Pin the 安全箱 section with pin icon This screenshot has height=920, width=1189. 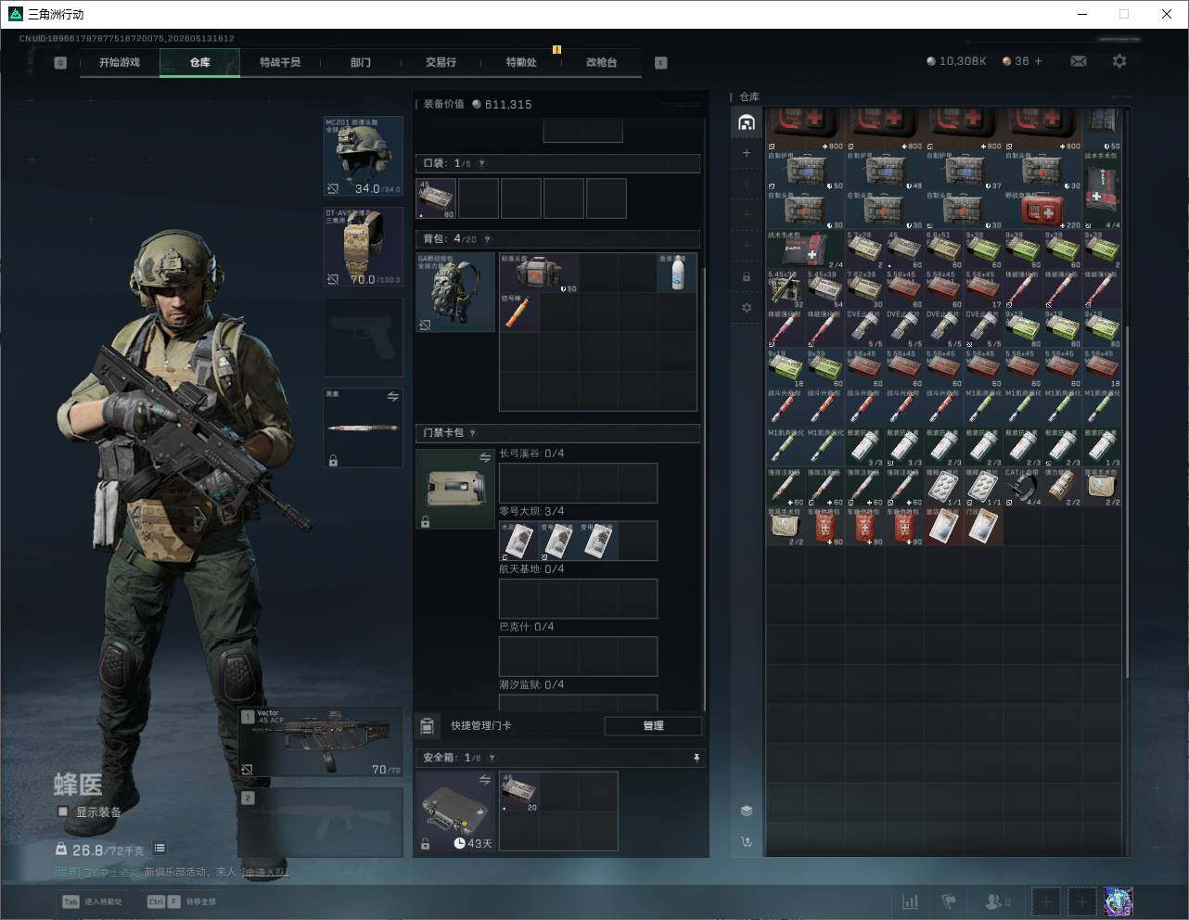[697, 758]
